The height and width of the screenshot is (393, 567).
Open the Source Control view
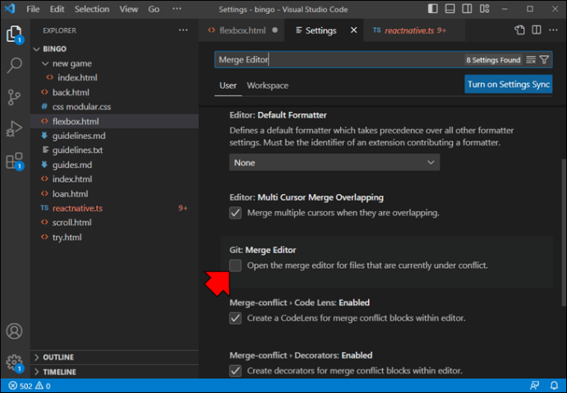(x=14, y=97)
